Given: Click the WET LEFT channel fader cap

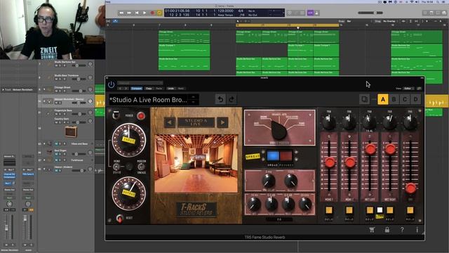Looking at the screenshot, I should coord(370,149).
